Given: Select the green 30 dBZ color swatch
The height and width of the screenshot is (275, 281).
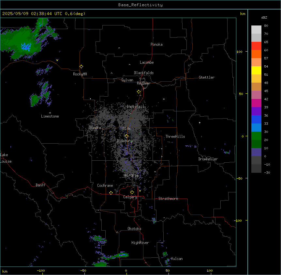Looking at the screenshot, I should (256, 136).
